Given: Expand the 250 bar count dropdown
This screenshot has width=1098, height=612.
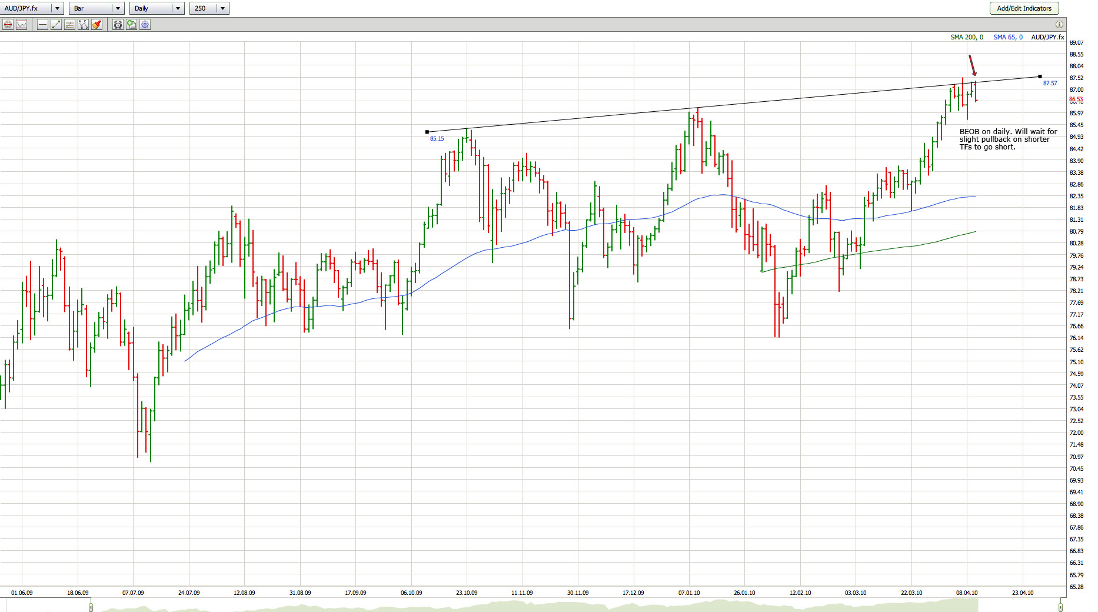Looking at the screenshot, I should 222,8.
